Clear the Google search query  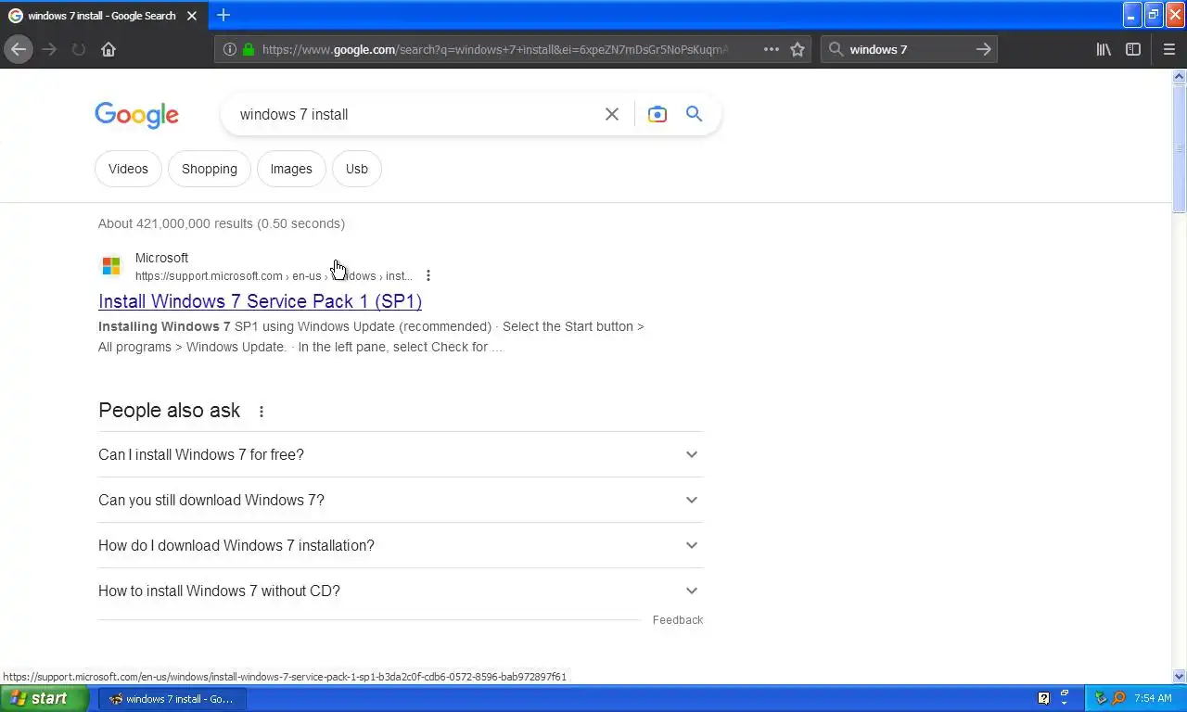[612, 114]
